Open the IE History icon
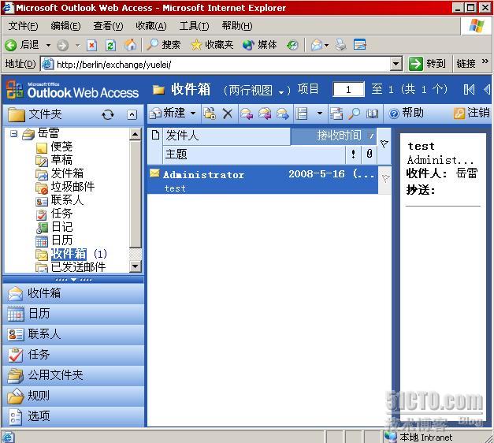This screenshot has width=494, height=443. 292,46
